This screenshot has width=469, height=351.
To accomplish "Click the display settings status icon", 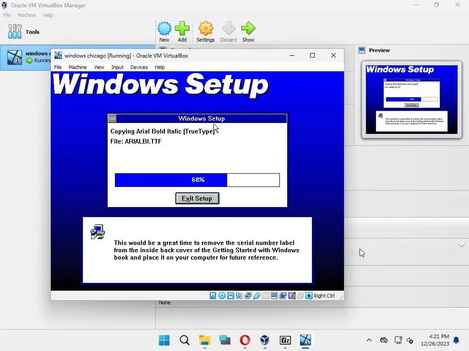I will tap(274, 296).
